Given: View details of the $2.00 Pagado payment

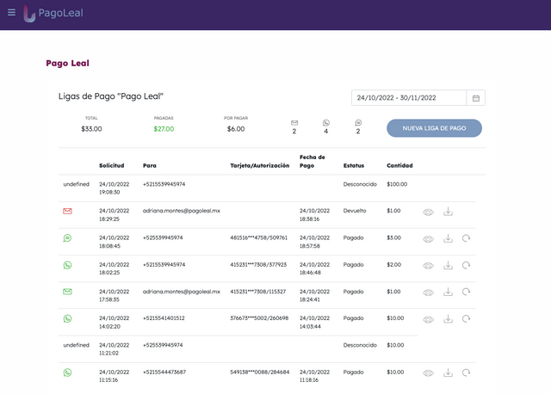Looking at the screenshot, I should (428, 266).
